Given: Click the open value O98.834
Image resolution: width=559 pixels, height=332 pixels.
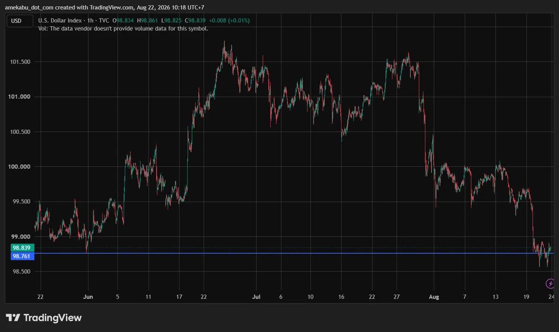Looking at the screenshot, I should click(123, 20).
